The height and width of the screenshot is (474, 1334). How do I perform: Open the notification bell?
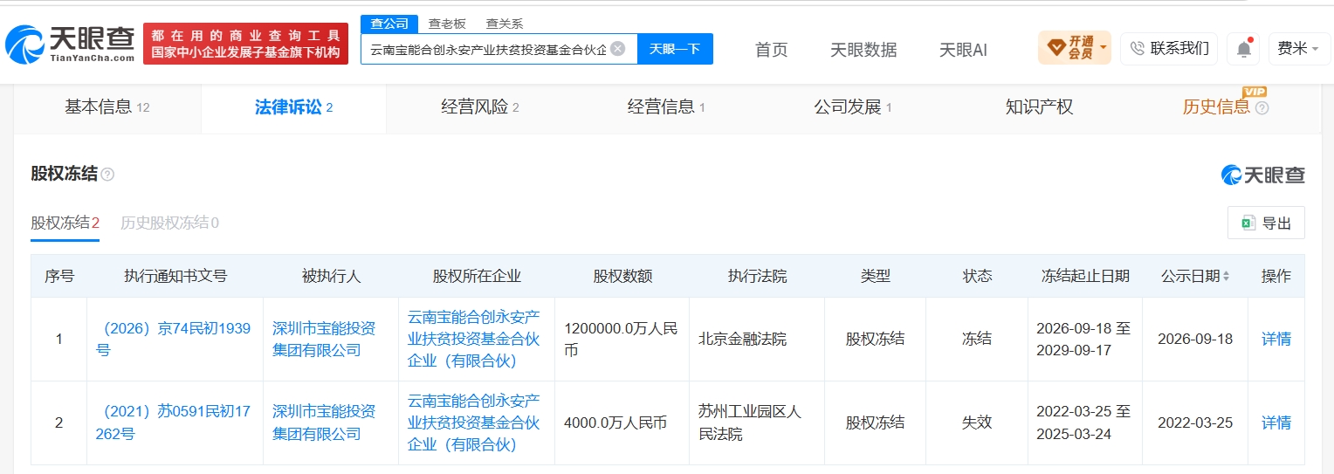[1243, 49]
